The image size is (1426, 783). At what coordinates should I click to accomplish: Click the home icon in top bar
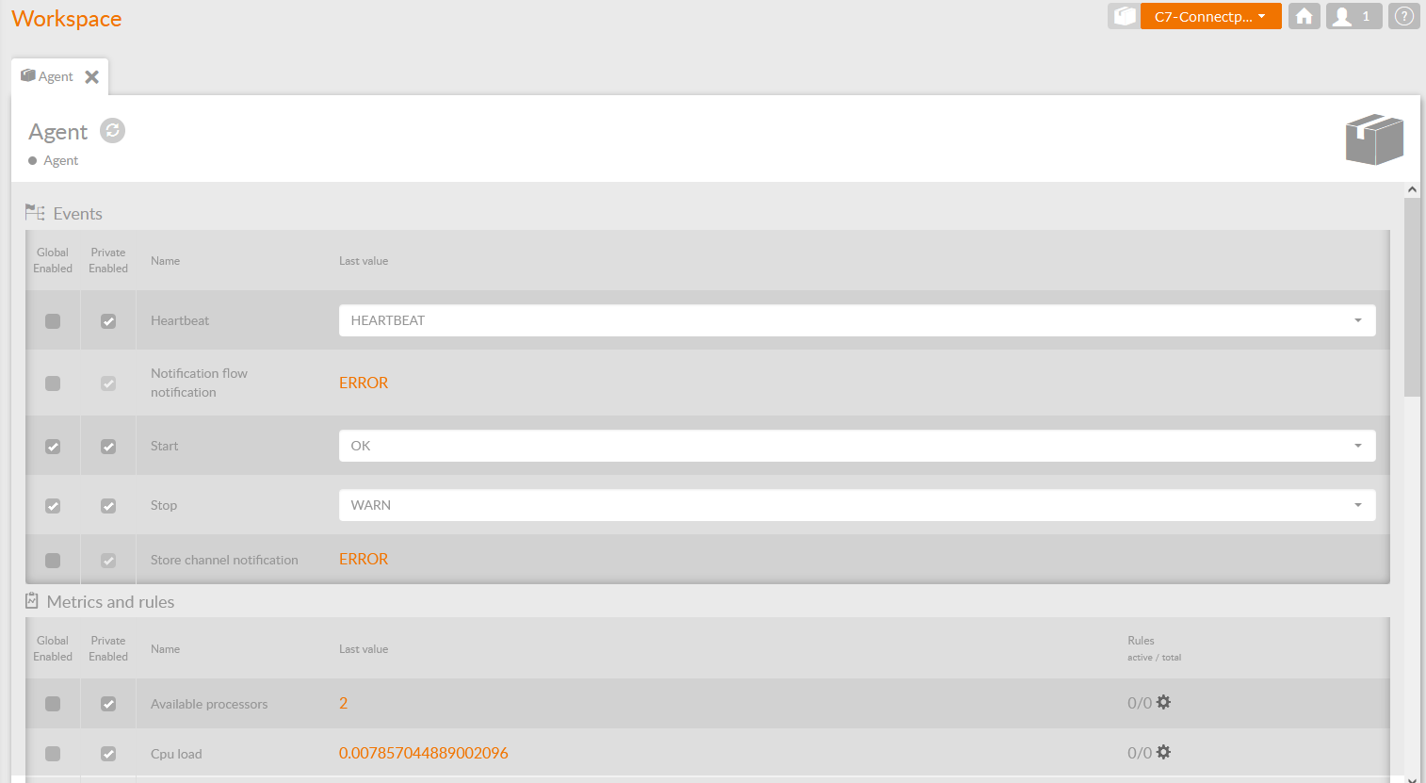coord(1304,16)
